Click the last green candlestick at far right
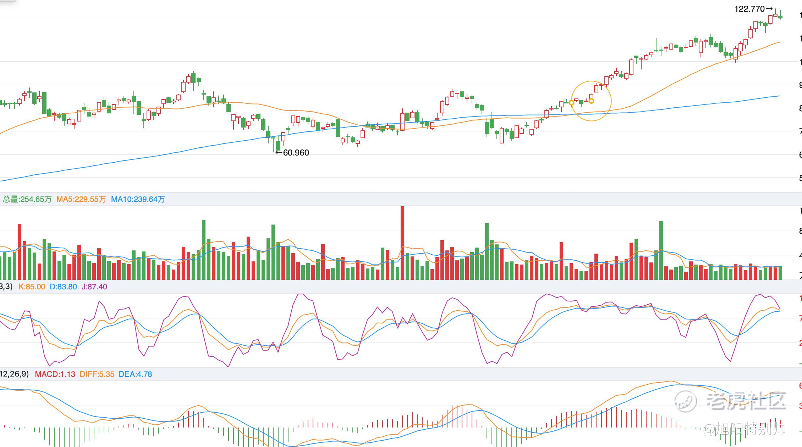The height and width of the screenshot is (447, 802). tap(780, 17)
